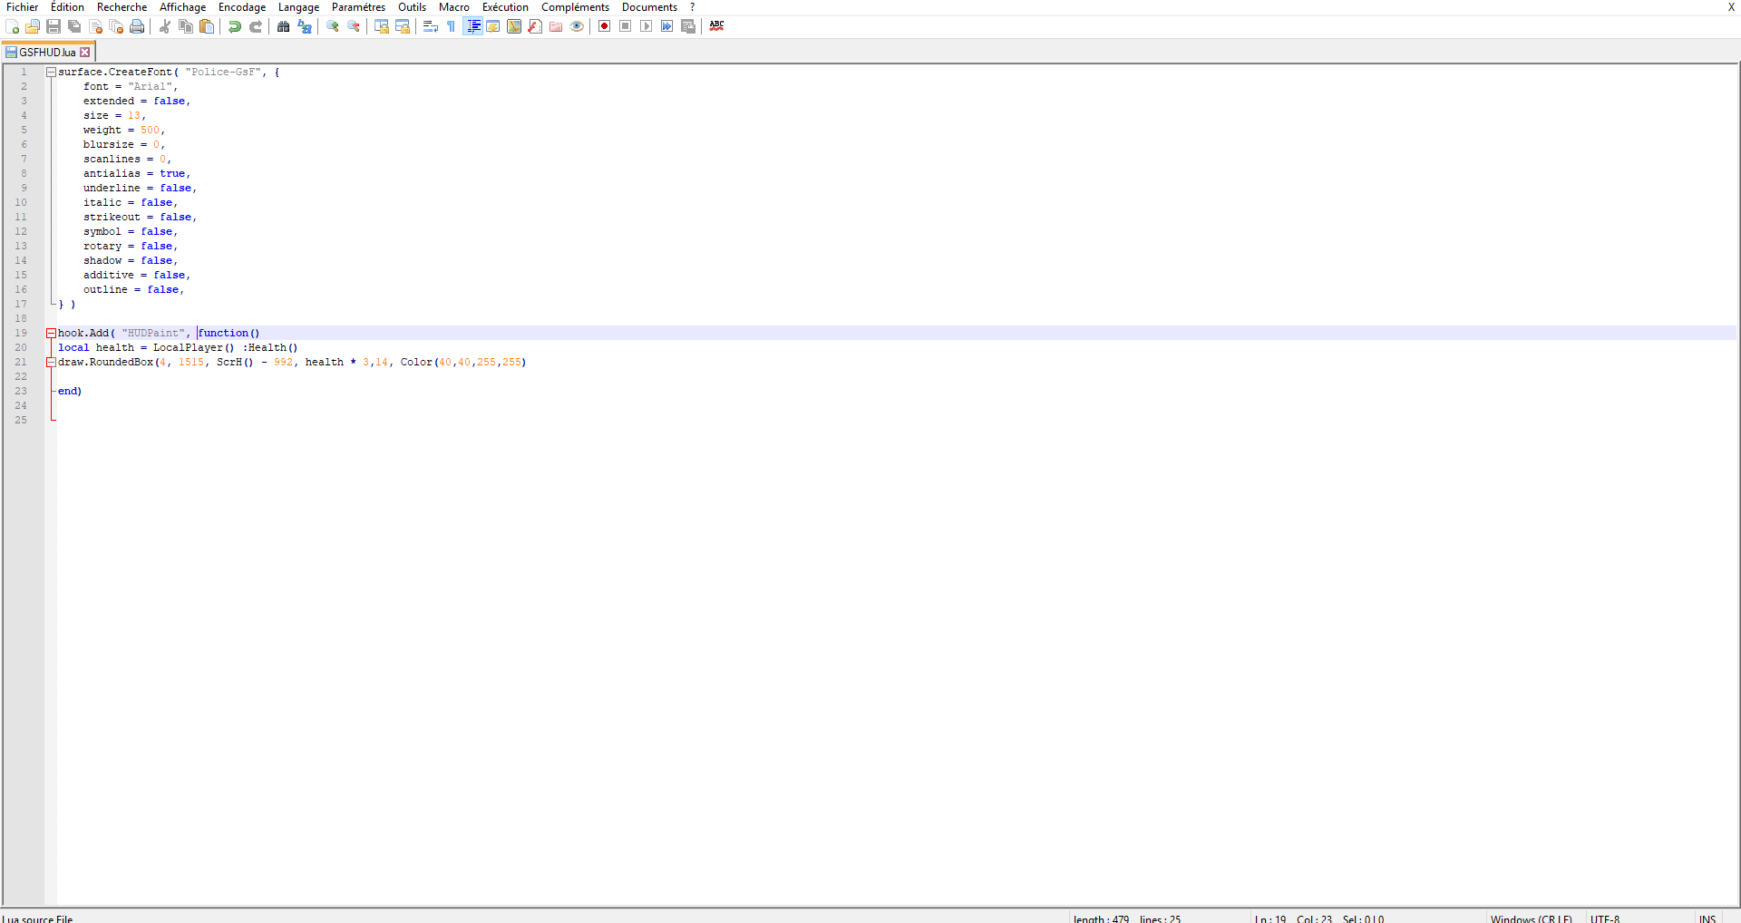Click the Windows (CR LF) status bar entry
Image resolution: width=1741 pixels, height=923 pixels.
tap(1531, 918)
